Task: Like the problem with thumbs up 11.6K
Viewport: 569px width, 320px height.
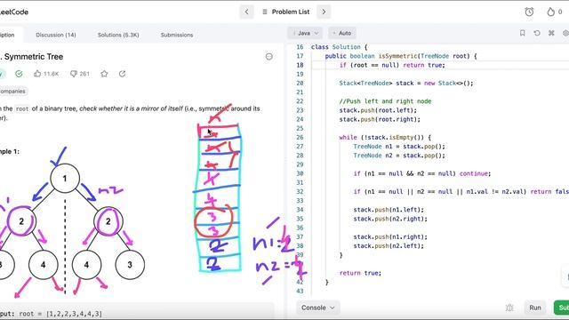Action: pyautogui.click(x=45, y=74)
